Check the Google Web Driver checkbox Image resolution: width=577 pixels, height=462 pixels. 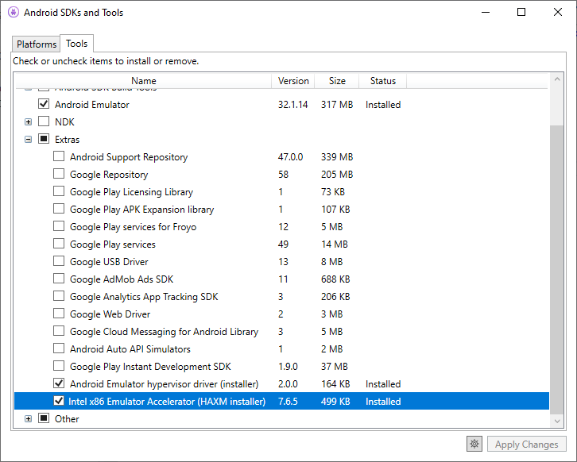tap(59, 314)
